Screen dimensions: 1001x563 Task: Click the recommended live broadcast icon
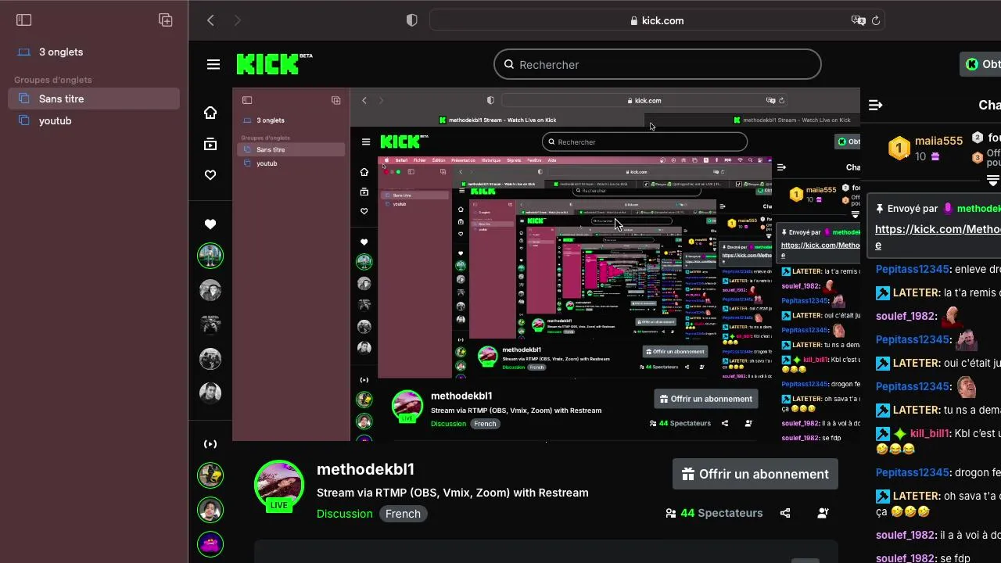point(210,444)
